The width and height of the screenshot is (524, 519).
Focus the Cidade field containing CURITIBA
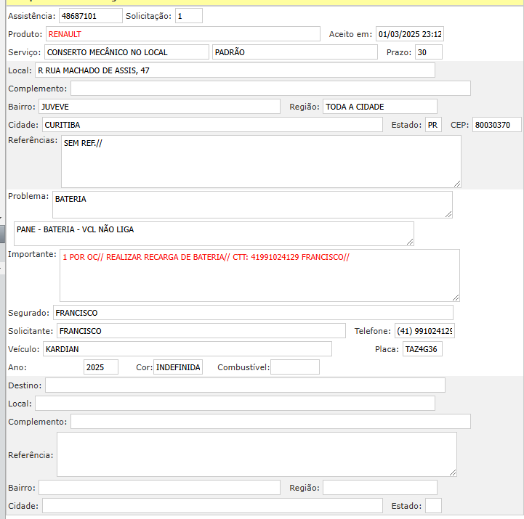[x=212, y=125]
